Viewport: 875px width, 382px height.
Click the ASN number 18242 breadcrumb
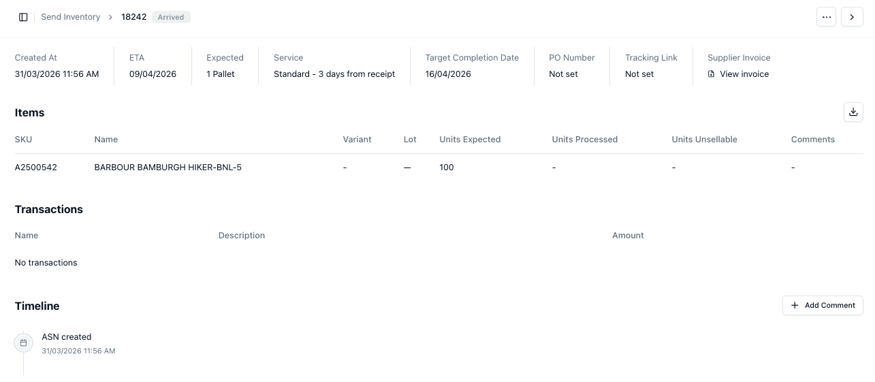pos(134,17)
